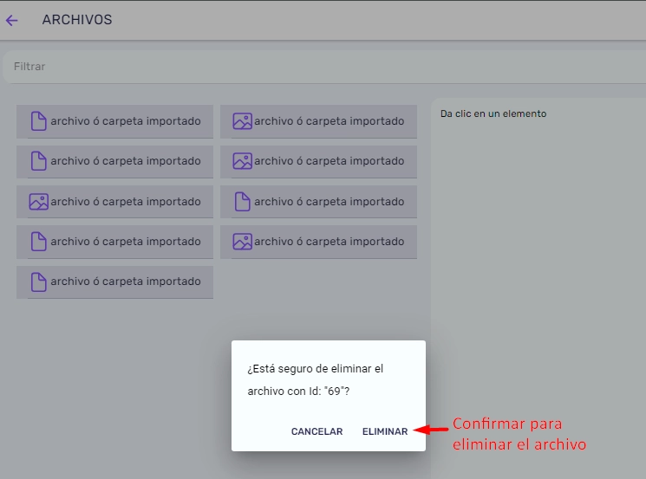Screen dimensions: 646x479
Task: Click the ARCHIVOS page title
Action: coord(77,20)
